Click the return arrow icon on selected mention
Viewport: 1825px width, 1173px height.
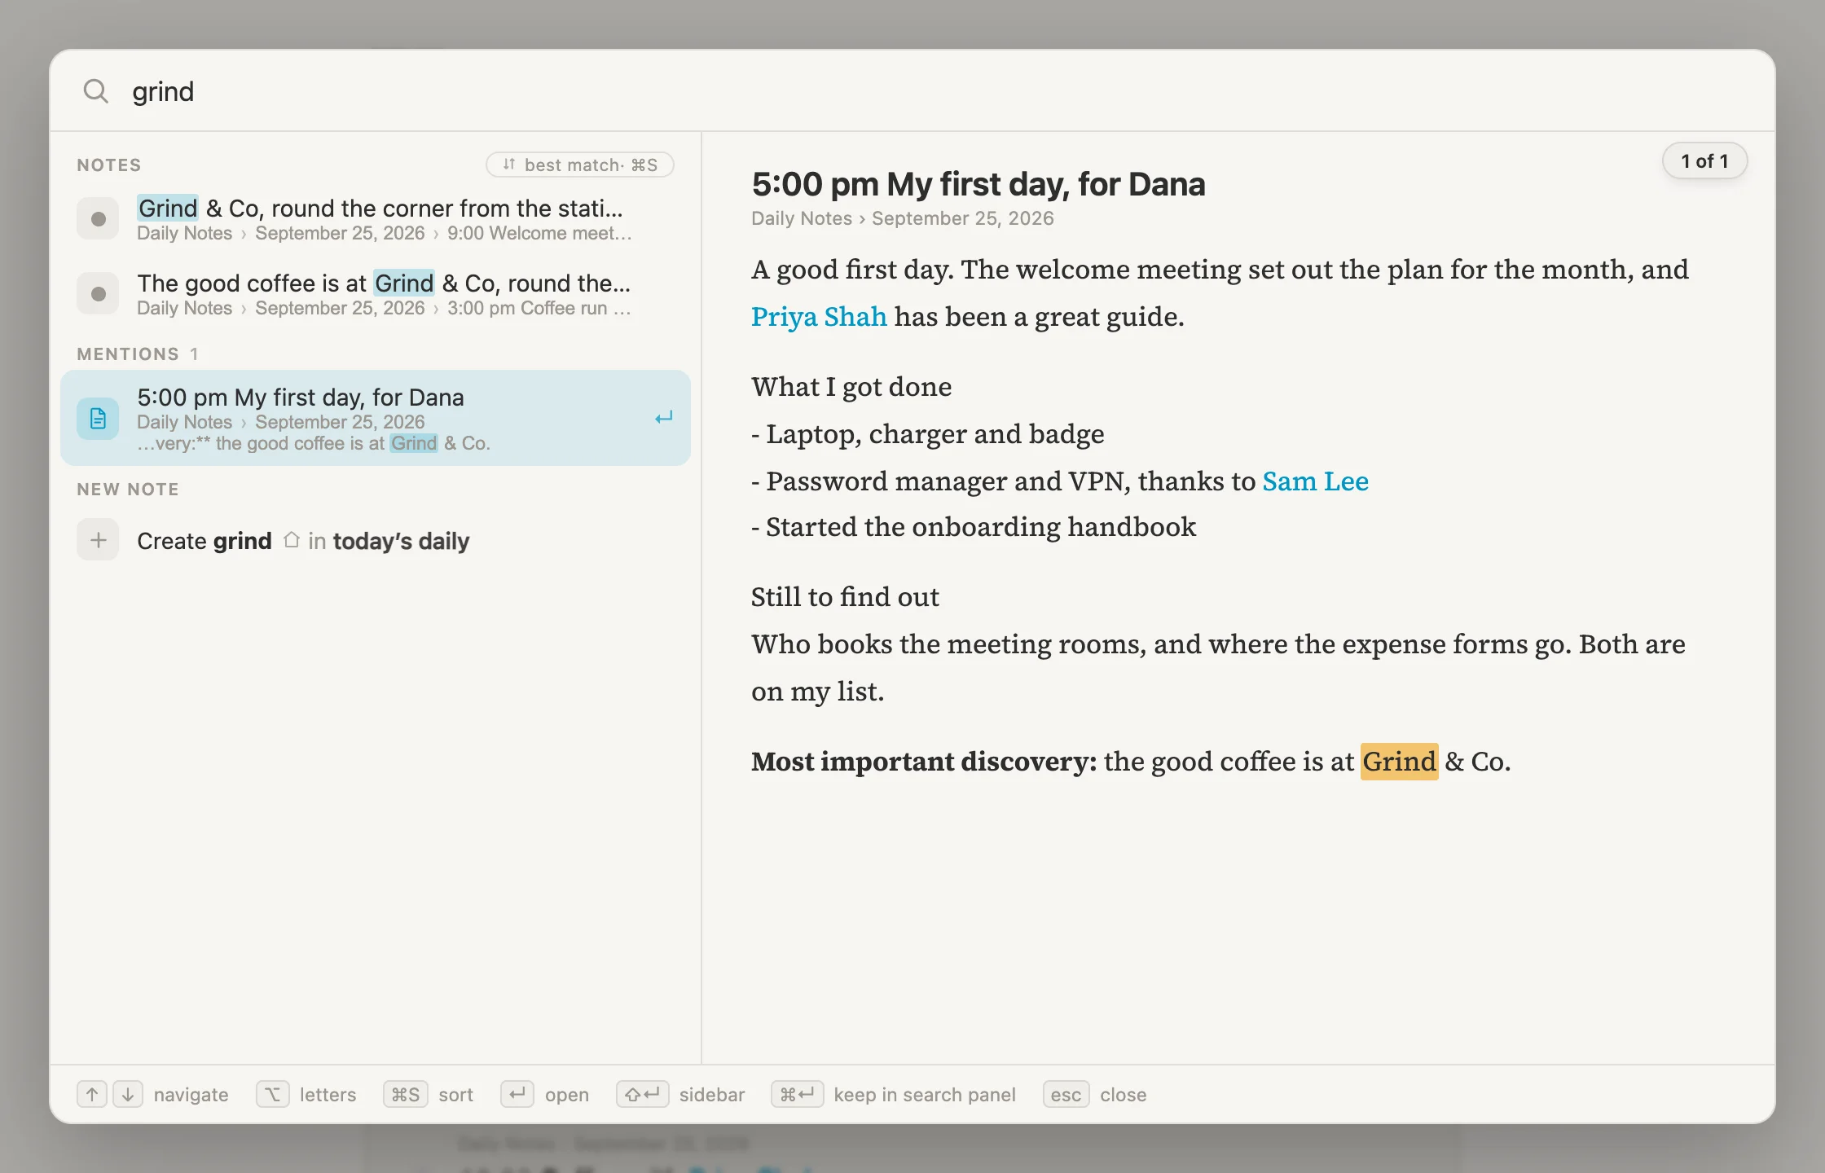(x=664, y=418)
